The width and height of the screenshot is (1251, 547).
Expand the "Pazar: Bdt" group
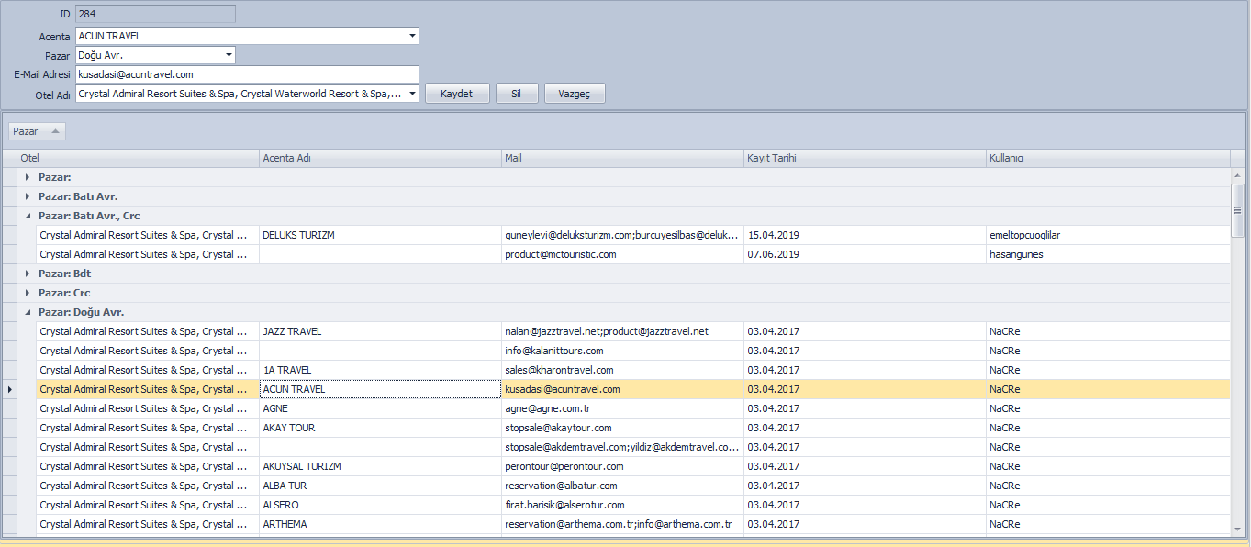click(28, 273)
